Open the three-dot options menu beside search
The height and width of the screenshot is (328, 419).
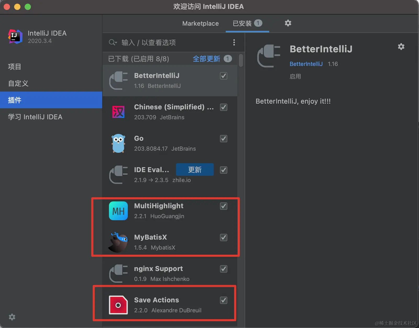234,42
